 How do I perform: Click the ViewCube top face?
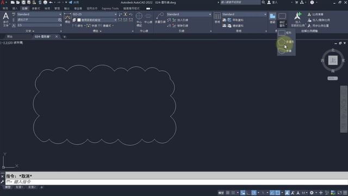tap(333, 60)
